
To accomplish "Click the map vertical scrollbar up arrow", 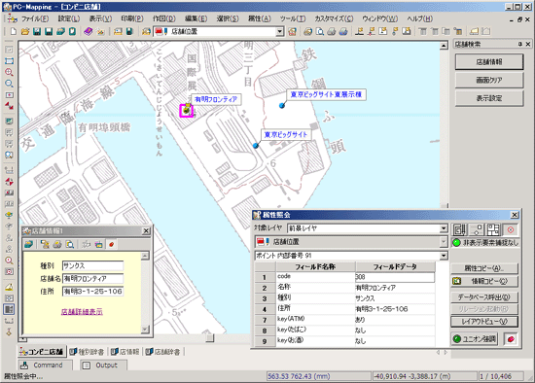I will coord(444,46).
